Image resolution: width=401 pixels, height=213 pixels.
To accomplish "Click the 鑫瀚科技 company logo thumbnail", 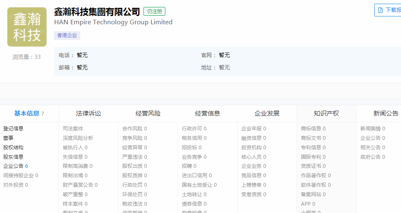I will (x=27, y=27).
